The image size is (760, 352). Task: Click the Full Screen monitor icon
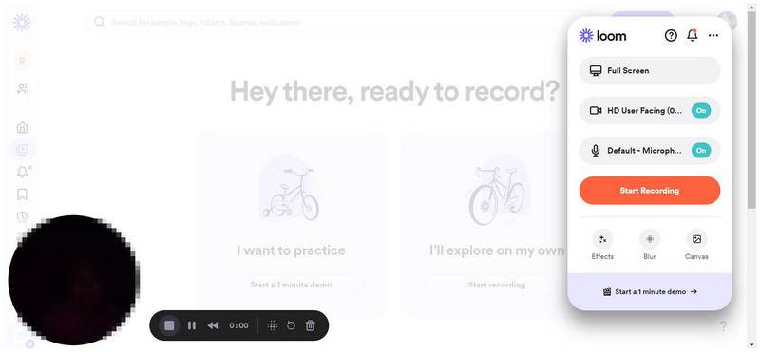(x=596, y=71)
